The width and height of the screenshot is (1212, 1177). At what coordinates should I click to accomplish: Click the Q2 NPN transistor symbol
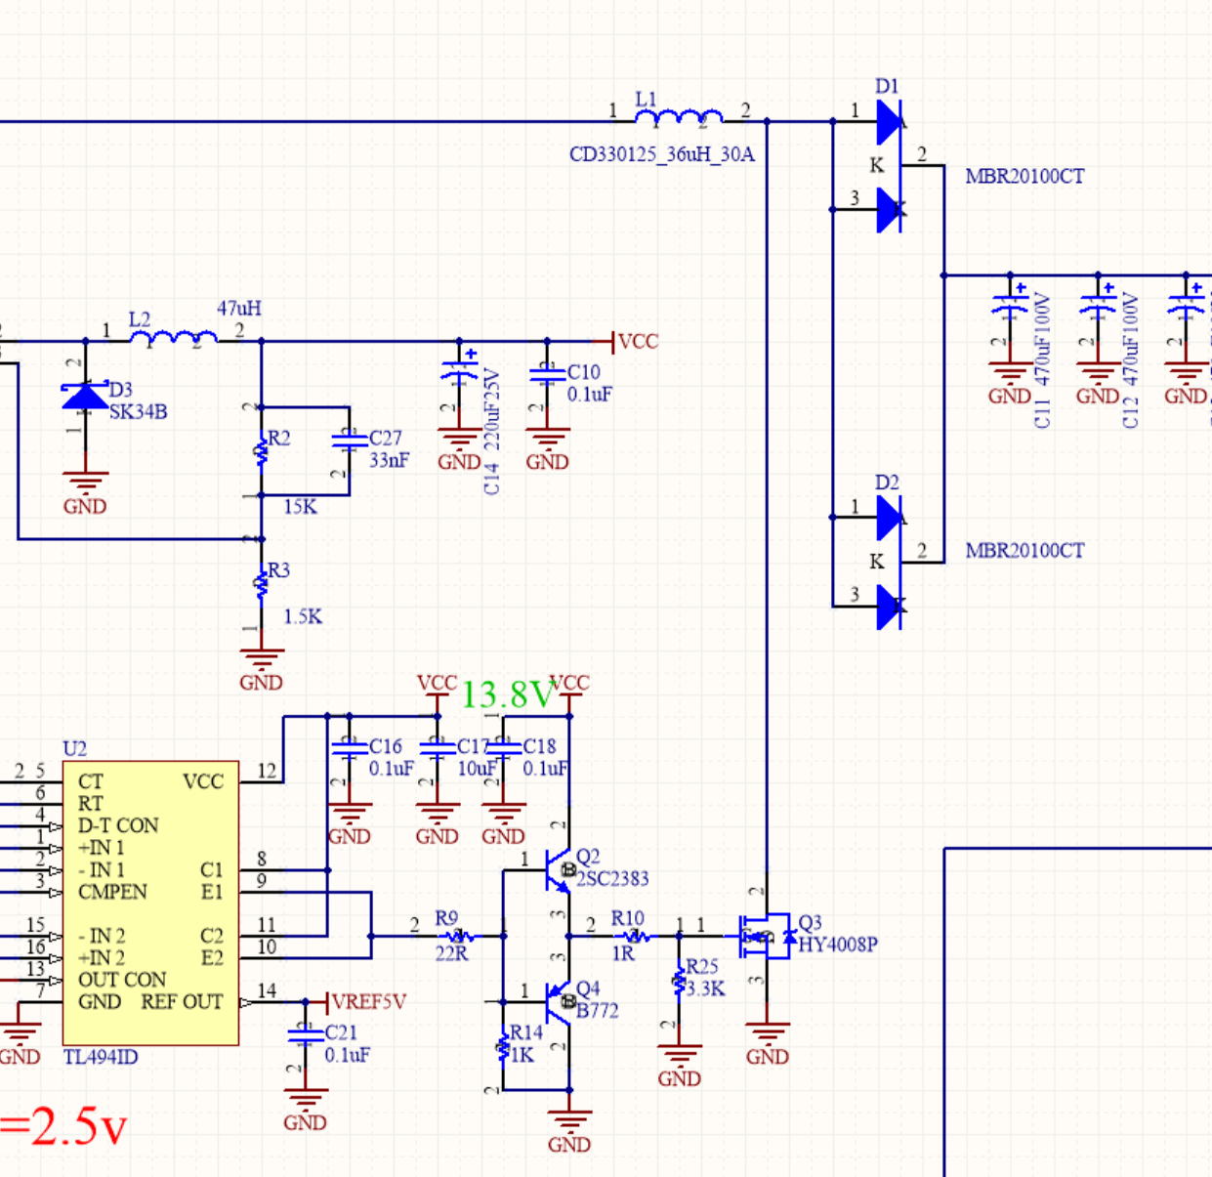click(x=559, y=869)
